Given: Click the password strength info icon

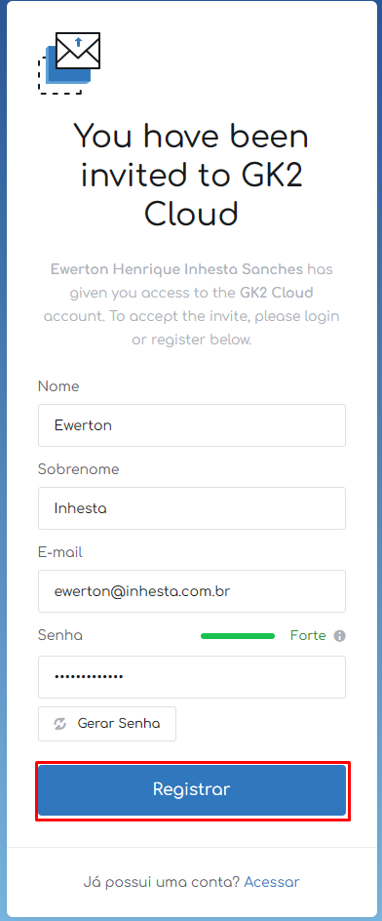Looking at the screenshot, I should pos(339,635).
